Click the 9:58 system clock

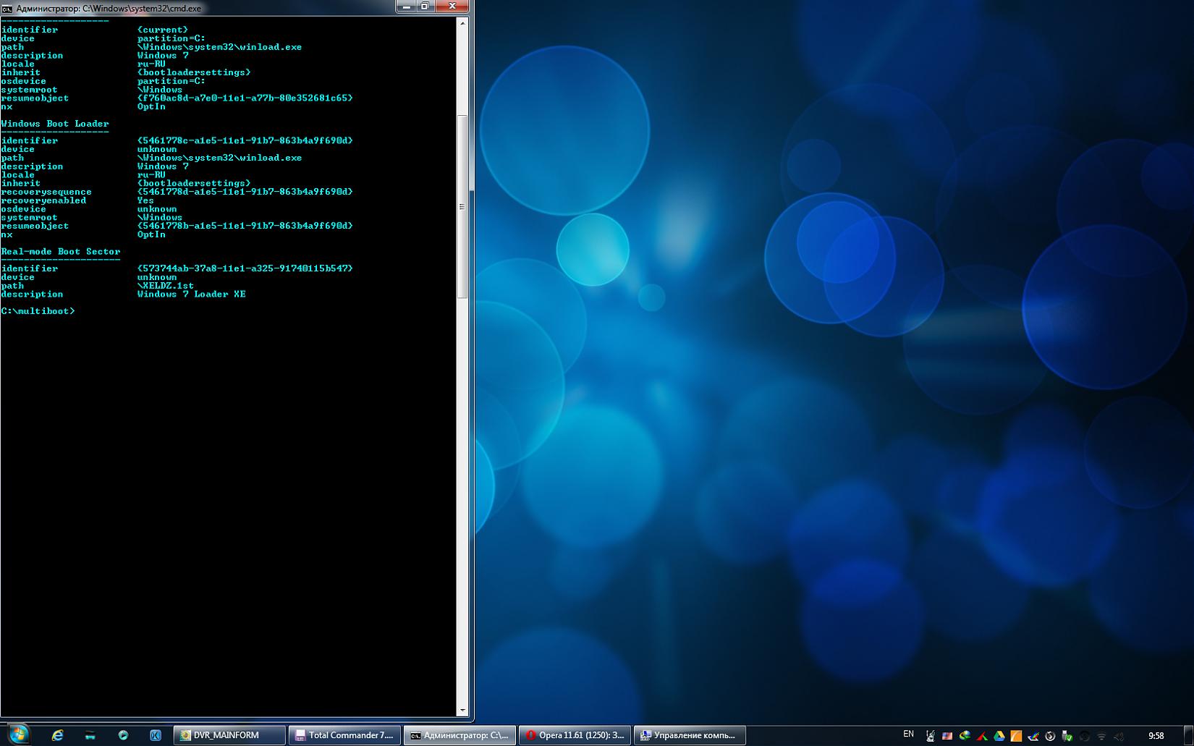pos(1156,736)
